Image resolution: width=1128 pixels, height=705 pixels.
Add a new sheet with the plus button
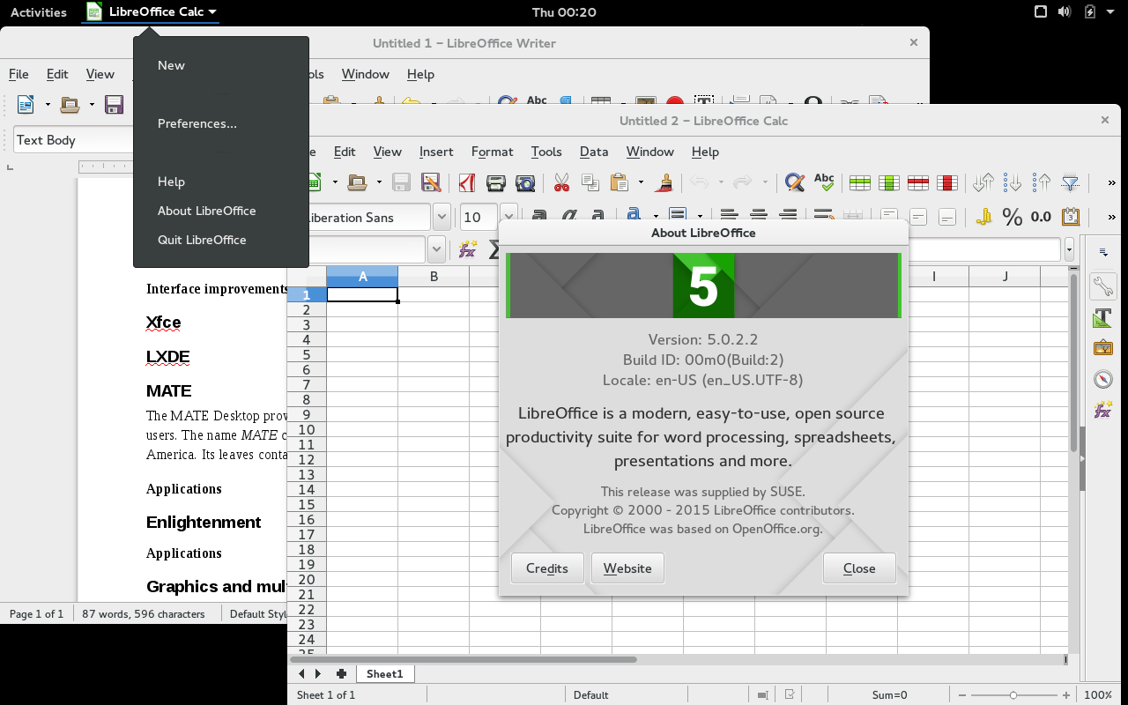[x=341, y=674]
